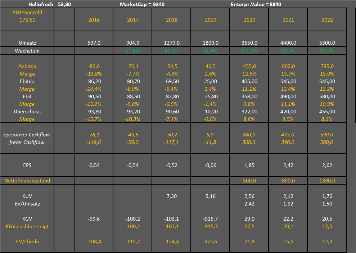Select Aebitda value 455,0

[249, 66]
